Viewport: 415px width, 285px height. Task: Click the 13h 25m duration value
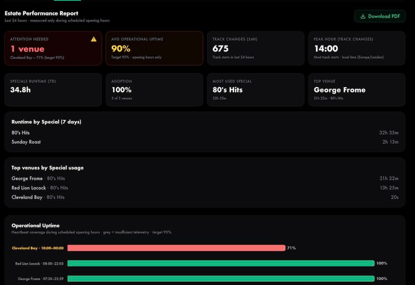[x=389, y=188]
